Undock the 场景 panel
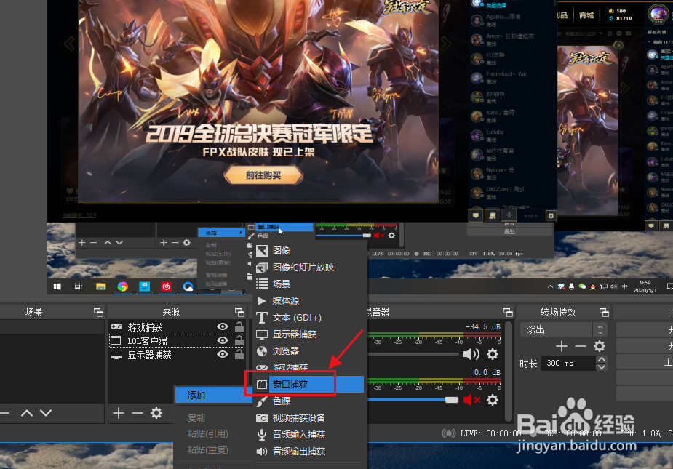 pyautogui.click(x=98, y=312)
